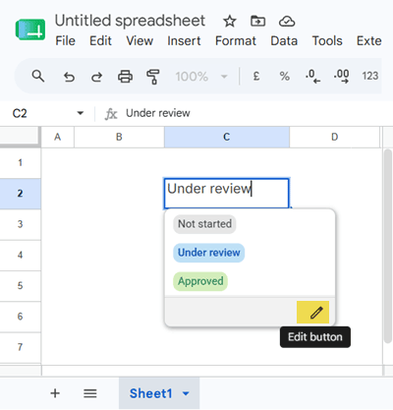Viewport: 393px width, 410px height.
Task: Undo the last action
Action: [x=69, y=77]
